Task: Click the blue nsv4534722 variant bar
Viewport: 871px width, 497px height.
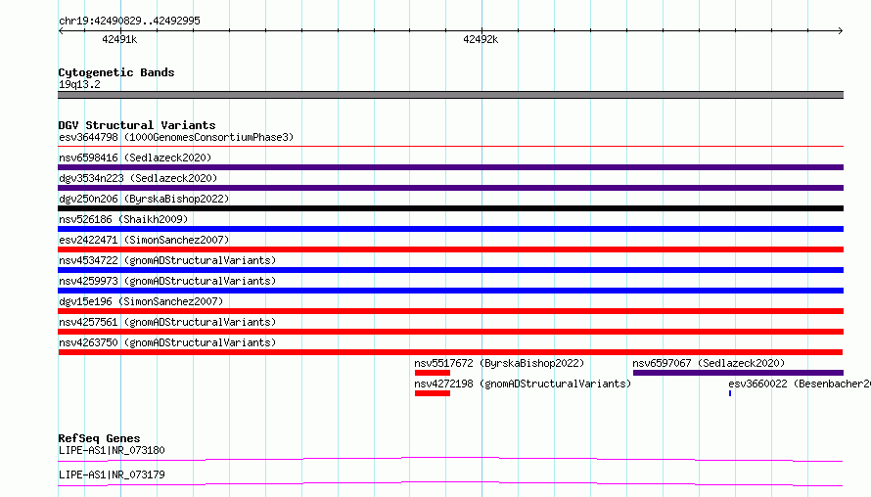Action: [x=450, y=270]
